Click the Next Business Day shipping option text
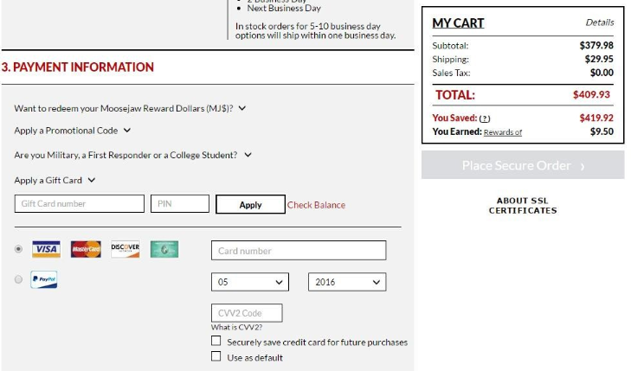This screenshot has height=371, width=631. click(284, 9)
